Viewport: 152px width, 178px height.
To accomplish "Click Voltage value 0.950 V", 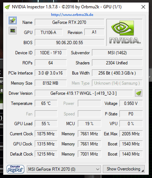I will 131,103.
